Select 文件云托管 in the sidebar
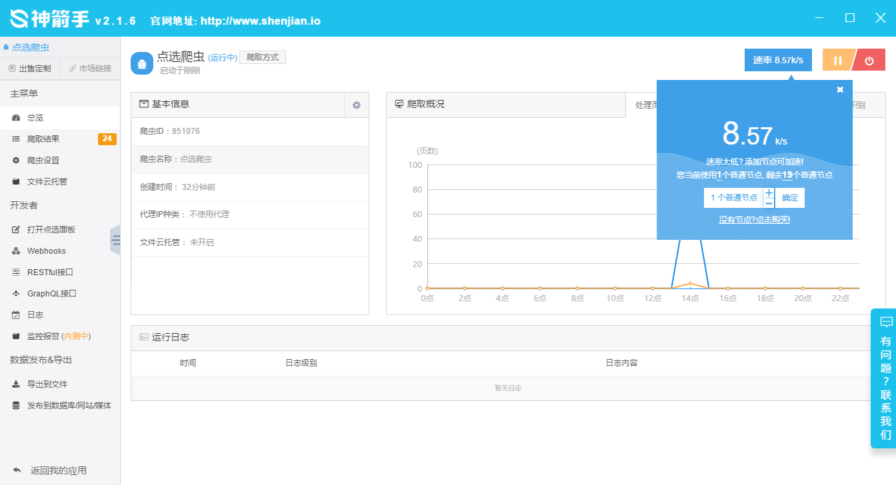 click(x=47, y=181)
